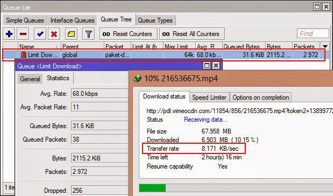Click the Avg. Packet Rate field showing 11
Screen dimensions: 333x196
100,107
